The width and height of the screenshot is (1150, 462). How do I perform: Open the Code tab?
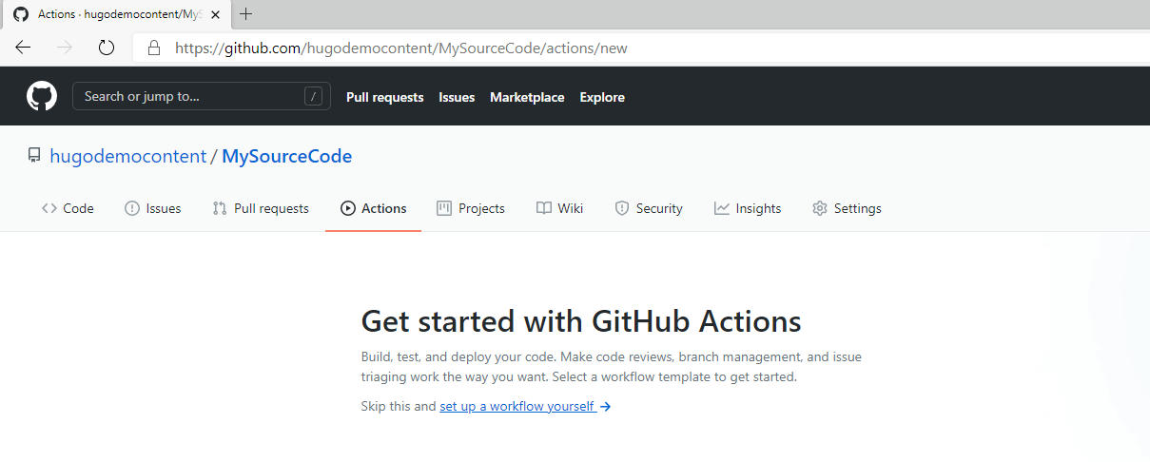(68, 208)
